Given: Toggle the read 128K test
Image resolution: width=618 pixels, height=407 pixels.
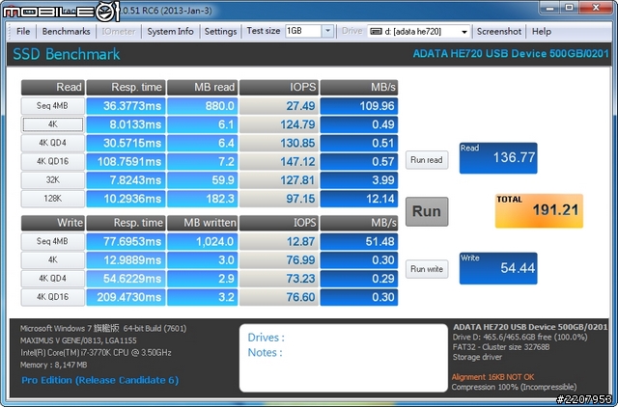Looking at the screenshot, I should click(52, 199).
